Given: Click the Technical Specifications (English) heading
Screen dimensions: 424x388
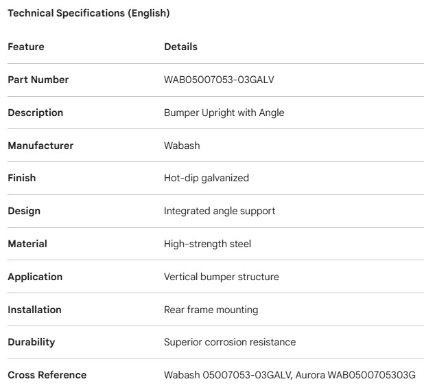Looking at the screenshot, I should click(x=89, y=13).
